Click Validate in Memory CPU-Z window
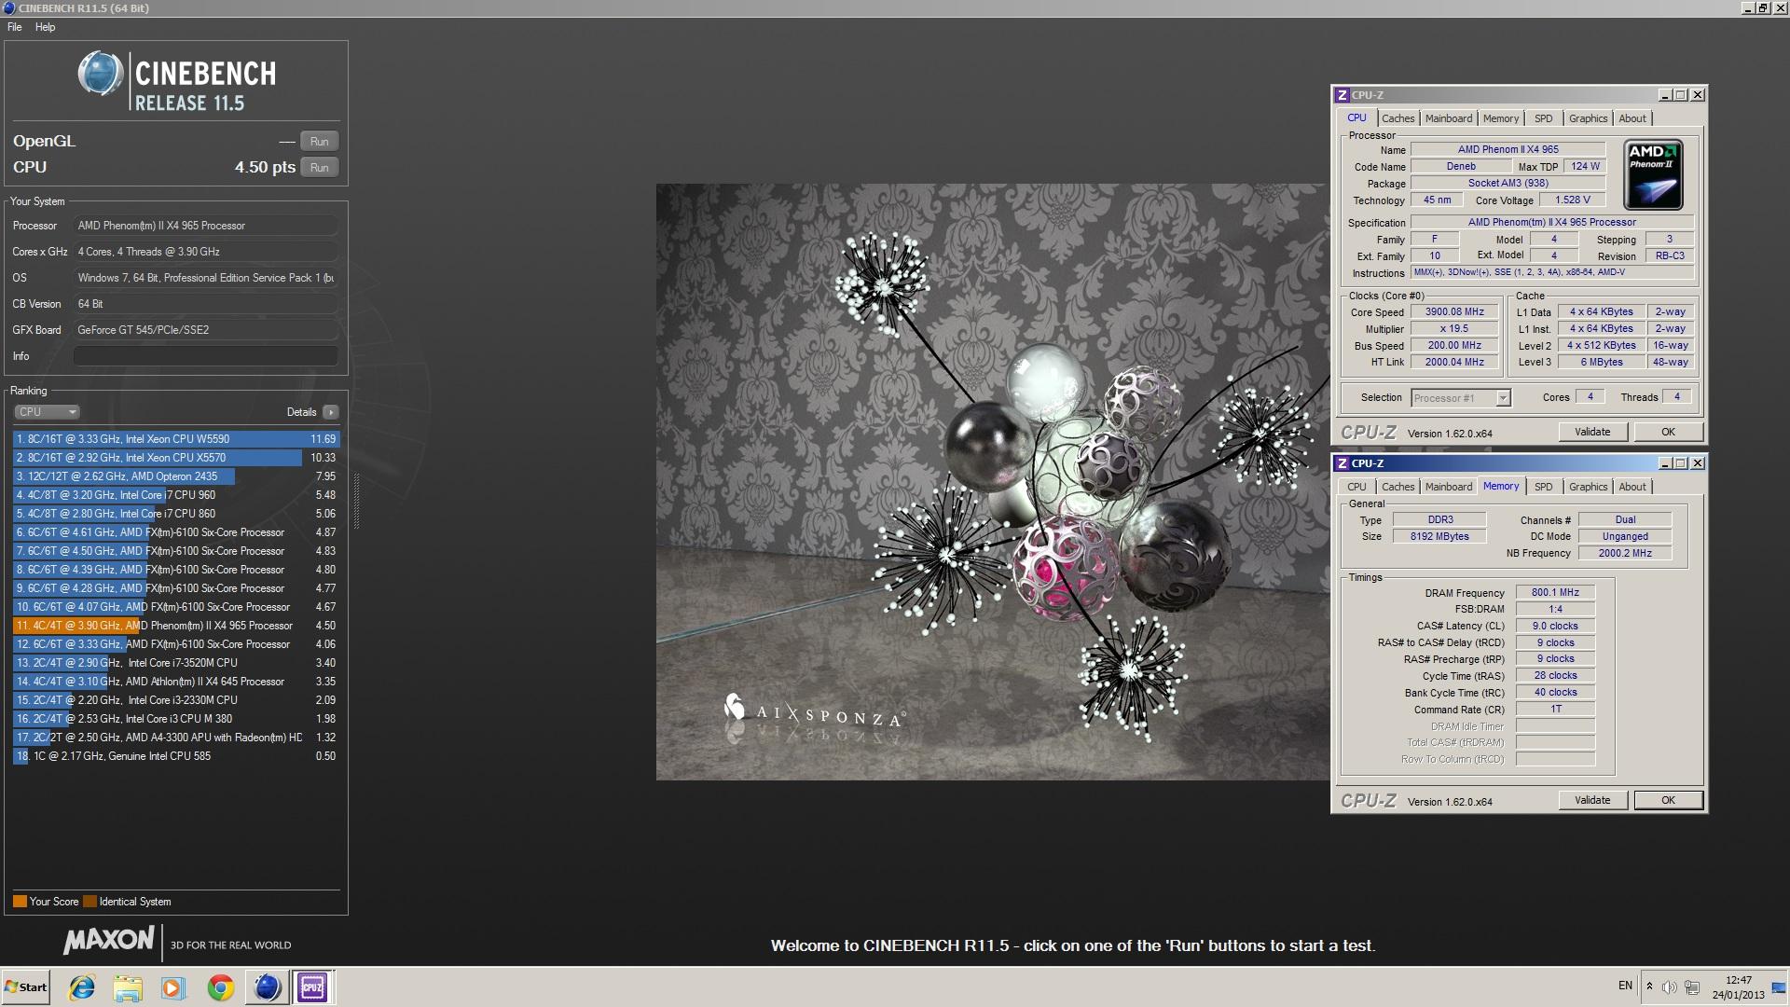Image resolution: width=1790 pixels, height=1007 pixels. 1592,800
